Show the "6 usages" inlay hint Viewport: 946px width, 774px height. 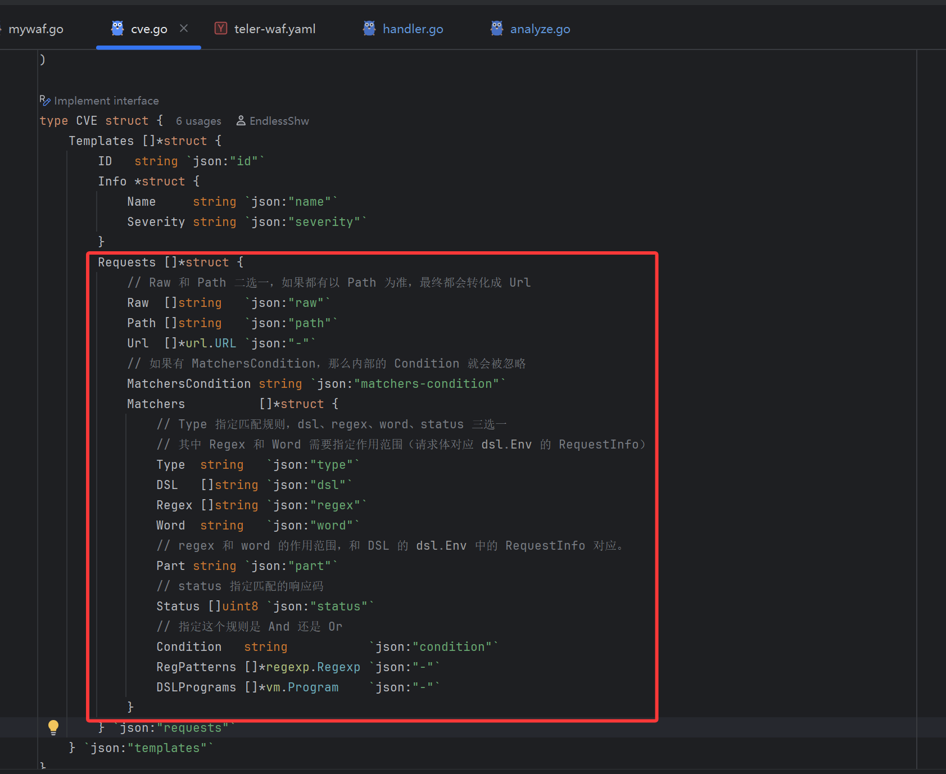[198, 121]
